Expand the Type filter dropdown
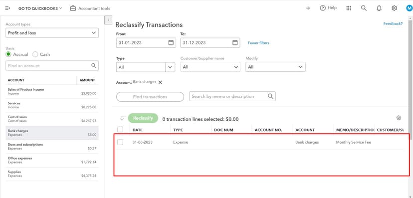 pyautogui.click(x=145, y=67)
